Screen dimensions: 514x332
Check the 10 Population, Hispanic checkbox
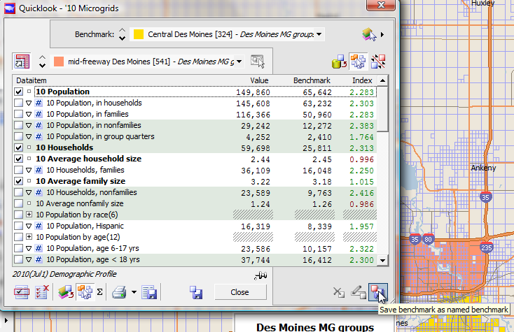coord(19,226)
